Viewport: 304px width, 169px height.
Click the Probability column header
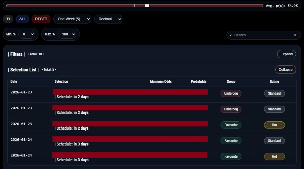click(x=198, y=82)
